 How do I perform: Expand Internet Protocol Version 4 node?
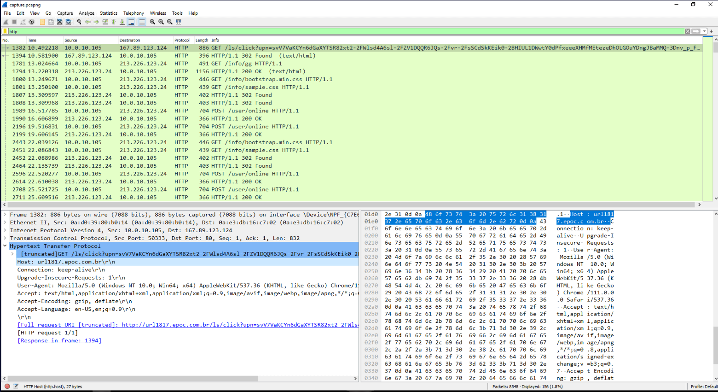[6, 230]
